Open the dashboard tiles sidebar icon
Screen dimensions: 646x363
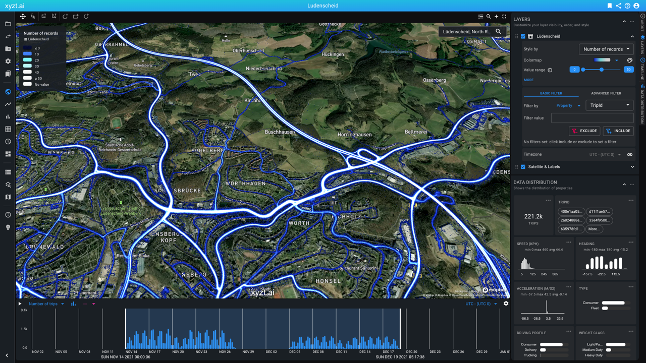coord(8,154)
